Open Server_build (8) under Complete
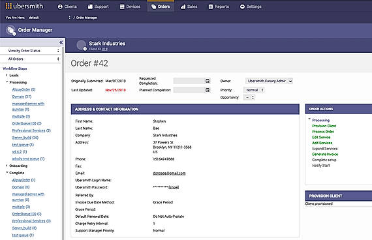 (x=24, y=228)
